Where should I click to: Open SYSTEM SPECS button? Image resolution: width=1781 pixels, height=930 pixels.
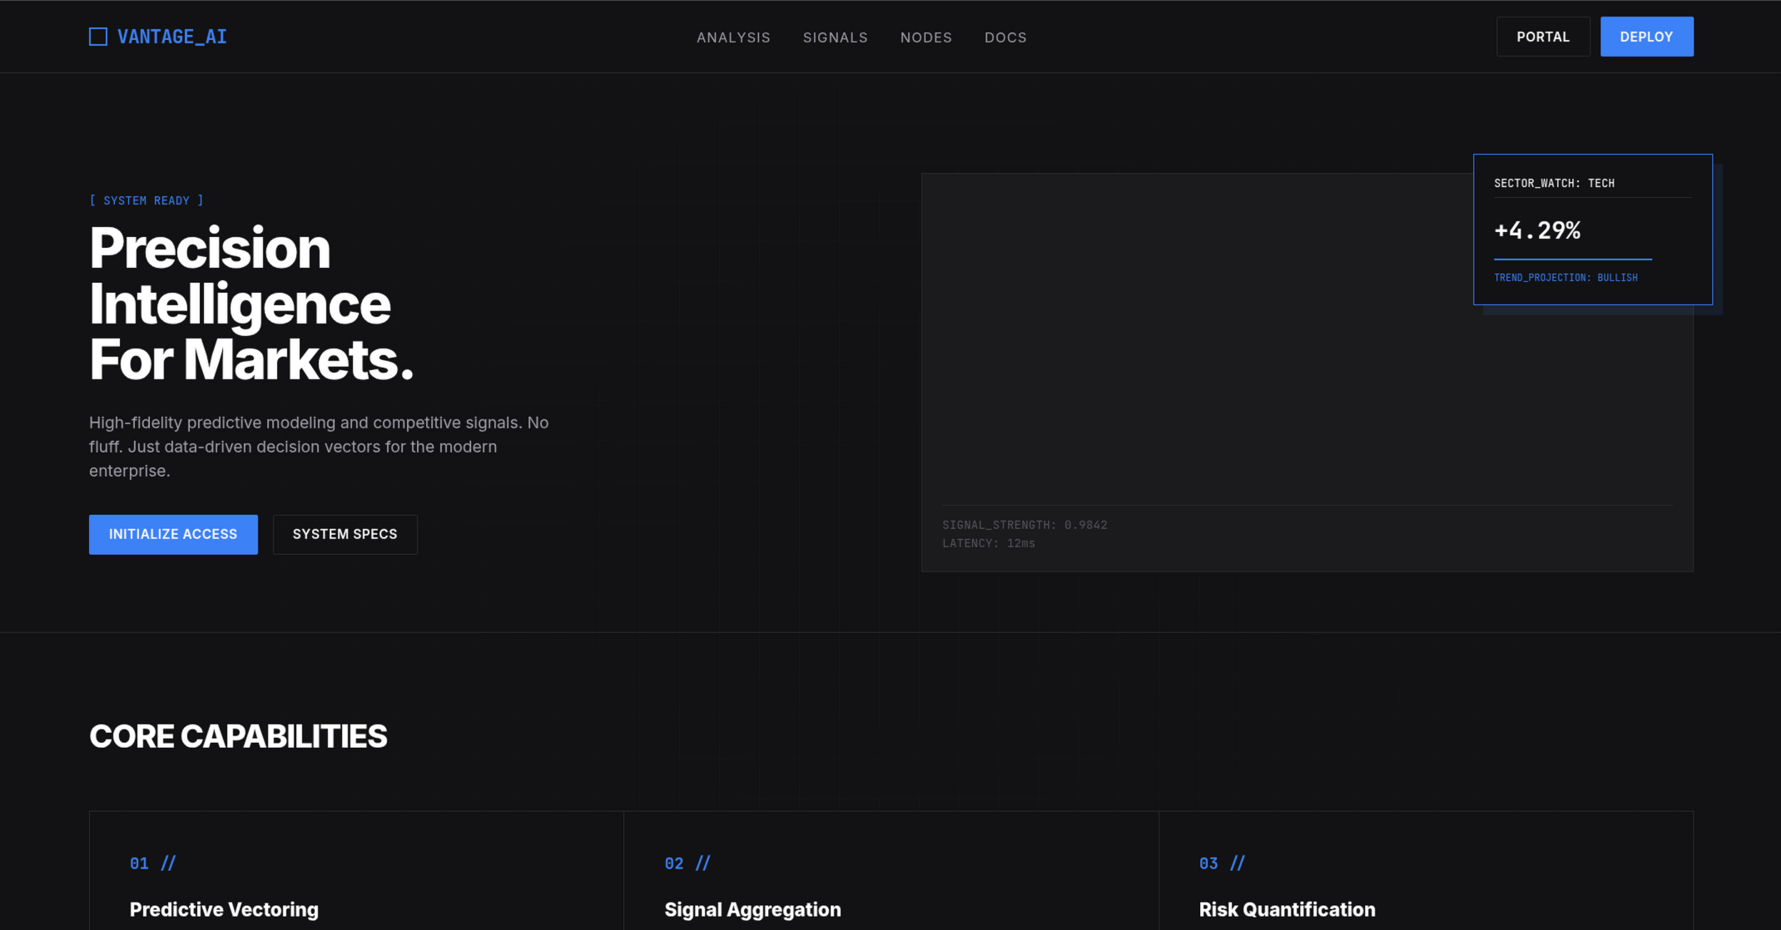(x=345, y=534)
